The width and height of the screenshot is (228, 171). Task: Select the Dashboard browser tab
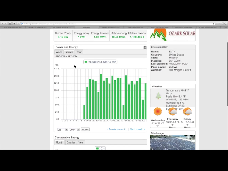87,27
